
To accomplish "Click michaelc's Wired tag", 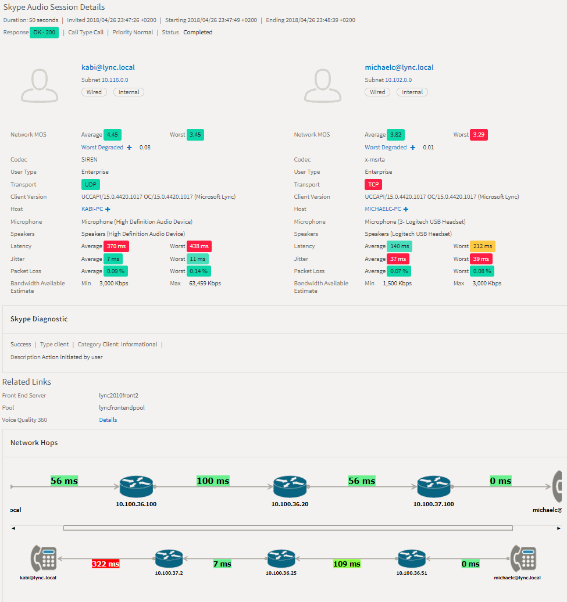I will [x=377, y=92].
